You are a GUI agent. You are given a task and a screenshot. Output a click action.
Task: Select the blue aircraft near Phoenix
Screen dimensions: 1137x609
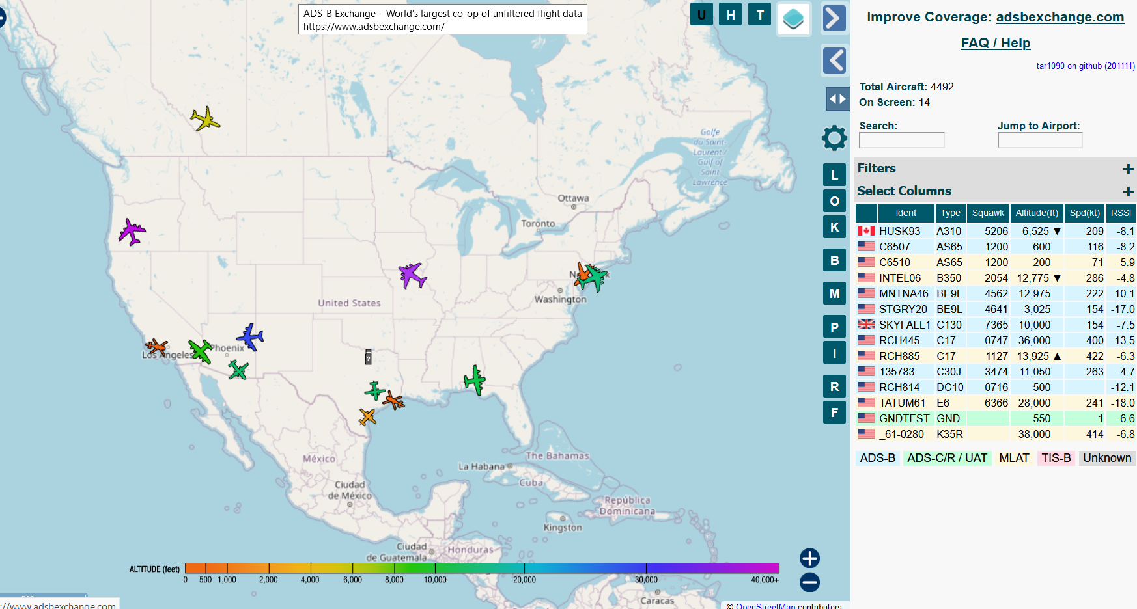250,337
